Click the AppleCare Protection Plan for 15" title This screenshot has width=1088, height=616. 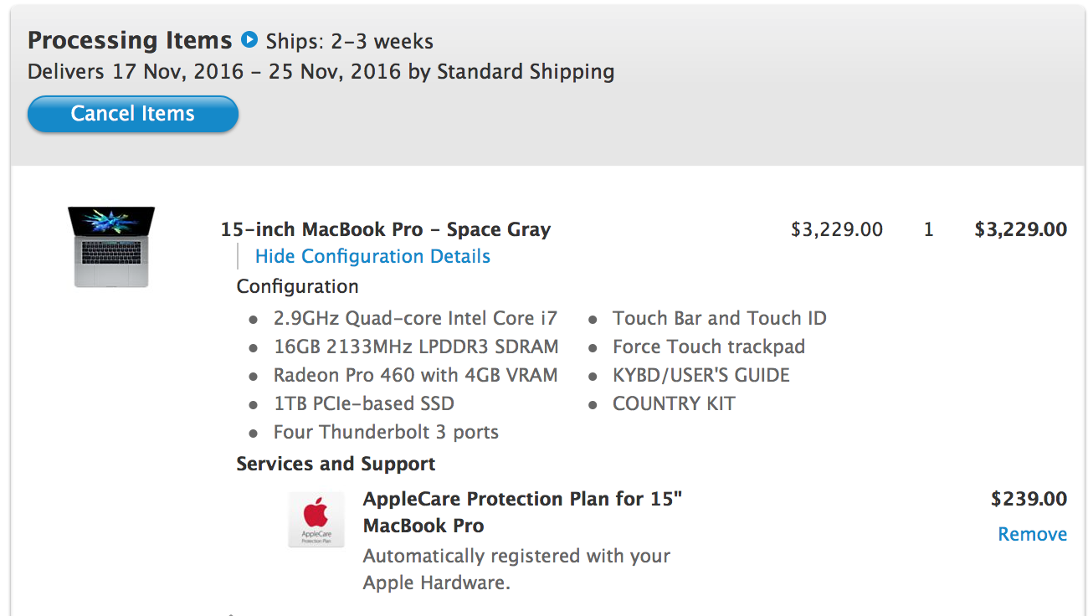coord(523,512)
